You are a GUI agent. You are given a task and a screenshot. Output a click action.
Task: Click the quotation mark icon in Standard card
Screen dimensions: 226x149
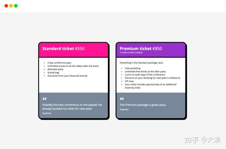coord(44,99)
